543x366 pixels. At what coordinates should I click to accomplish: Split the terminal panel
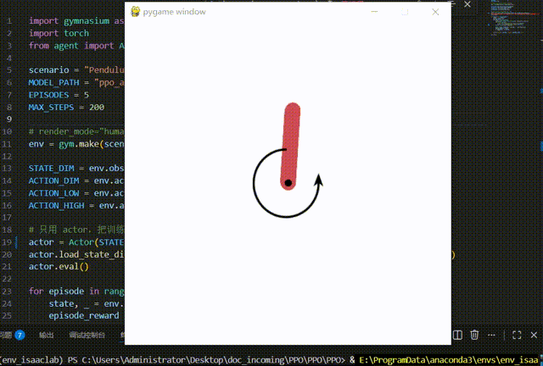tap(457, 335)
